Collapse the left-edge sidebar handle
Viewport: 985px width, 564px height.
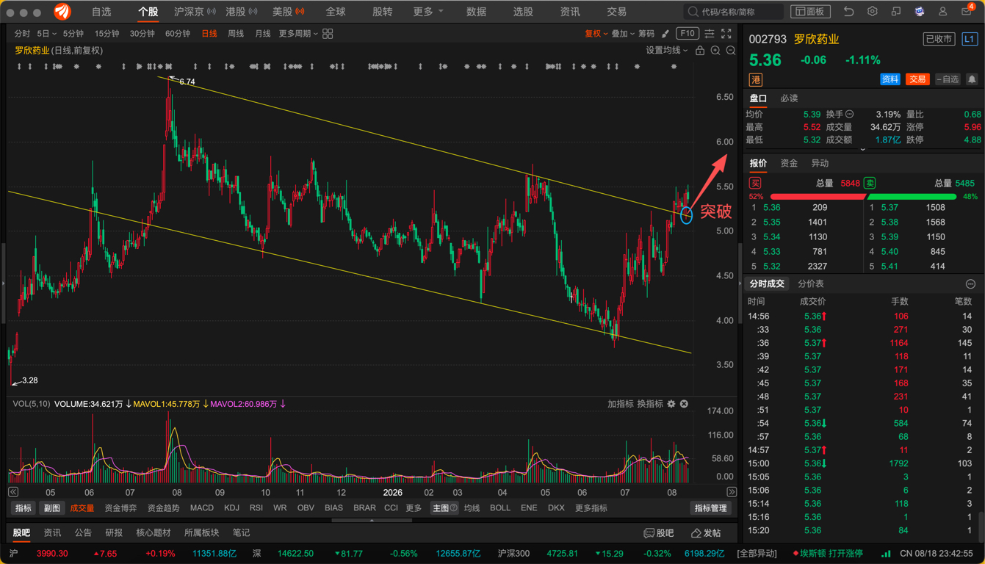(3, 282)
